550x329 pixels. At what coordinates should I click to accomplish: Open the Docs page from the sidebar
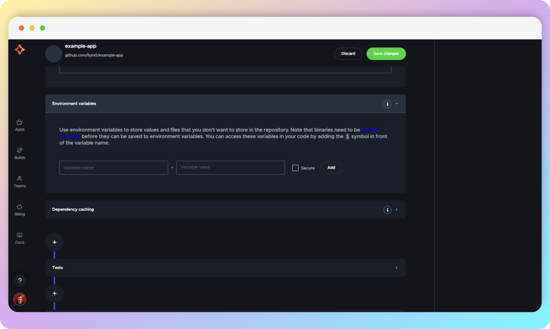(19, 238)
